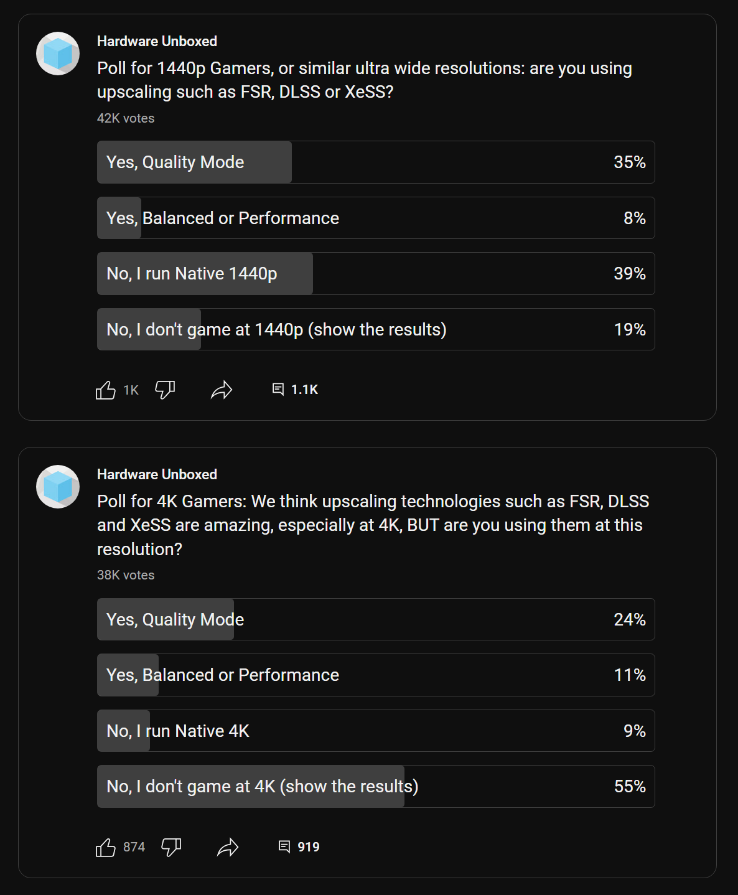Select 'No, I don't game at 4K' option
The image size is (738, 895).
click(x=376, y=786)
